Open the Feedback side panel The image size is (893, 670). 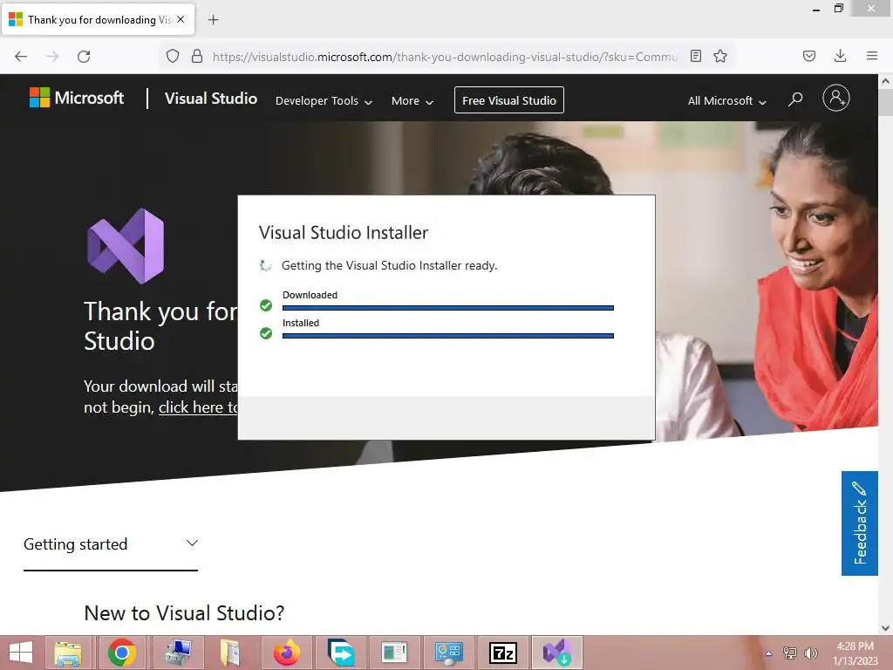coord(859,523)
